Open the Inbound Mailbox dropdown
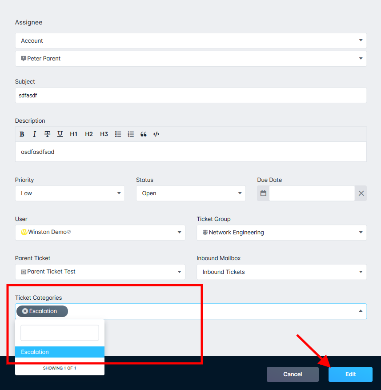The width and height of the screenshot is (381, 390). [x=281, y=272]
